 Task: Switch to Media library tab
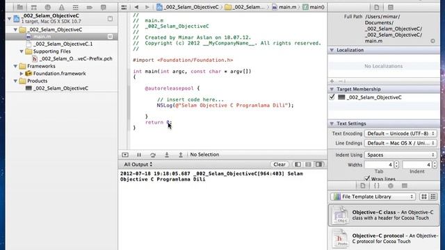tap(405, 186)
